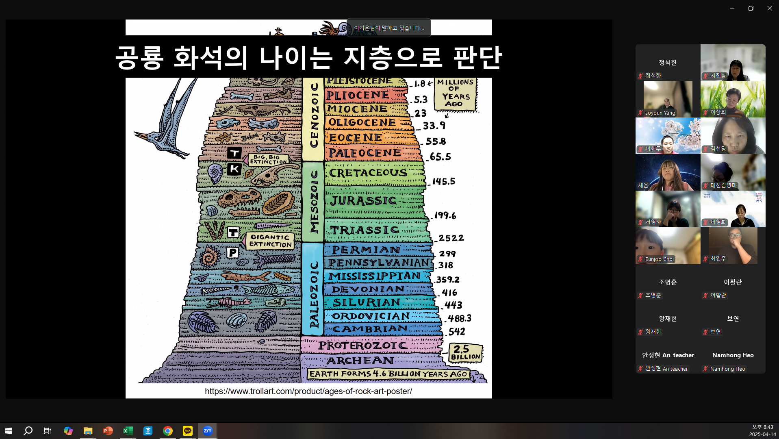Screen dimensions: 779x439
Task: Click the muted mic icon beside 대전김영미
Action: click(705, 185)
